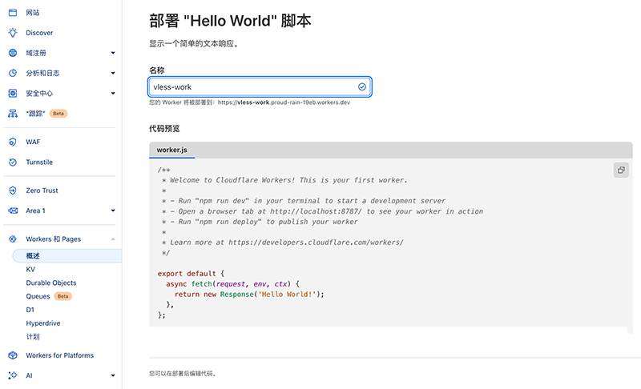The image size is (641, 389).
Task: Click the WAF shield icon
Action: pos(13,142)
